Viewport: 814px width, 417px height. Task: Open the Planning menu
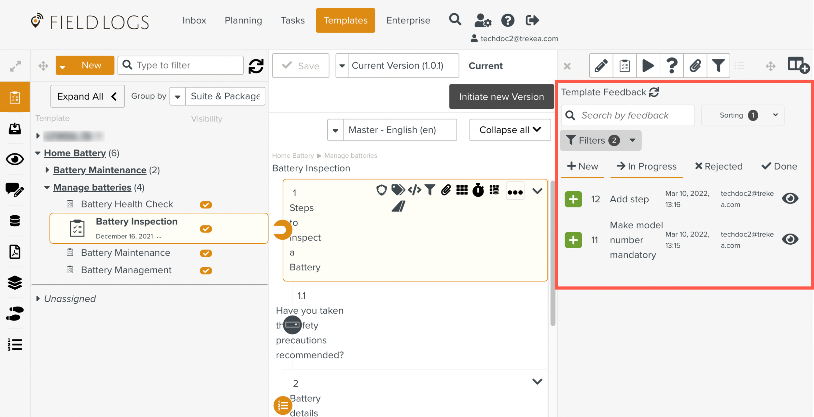[x=243, y=21]
